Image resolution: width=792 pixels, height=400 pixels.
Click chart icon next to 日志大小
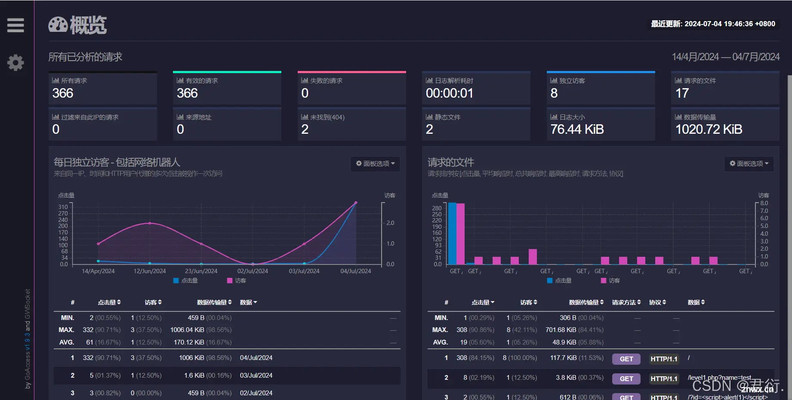pos(554,117)
